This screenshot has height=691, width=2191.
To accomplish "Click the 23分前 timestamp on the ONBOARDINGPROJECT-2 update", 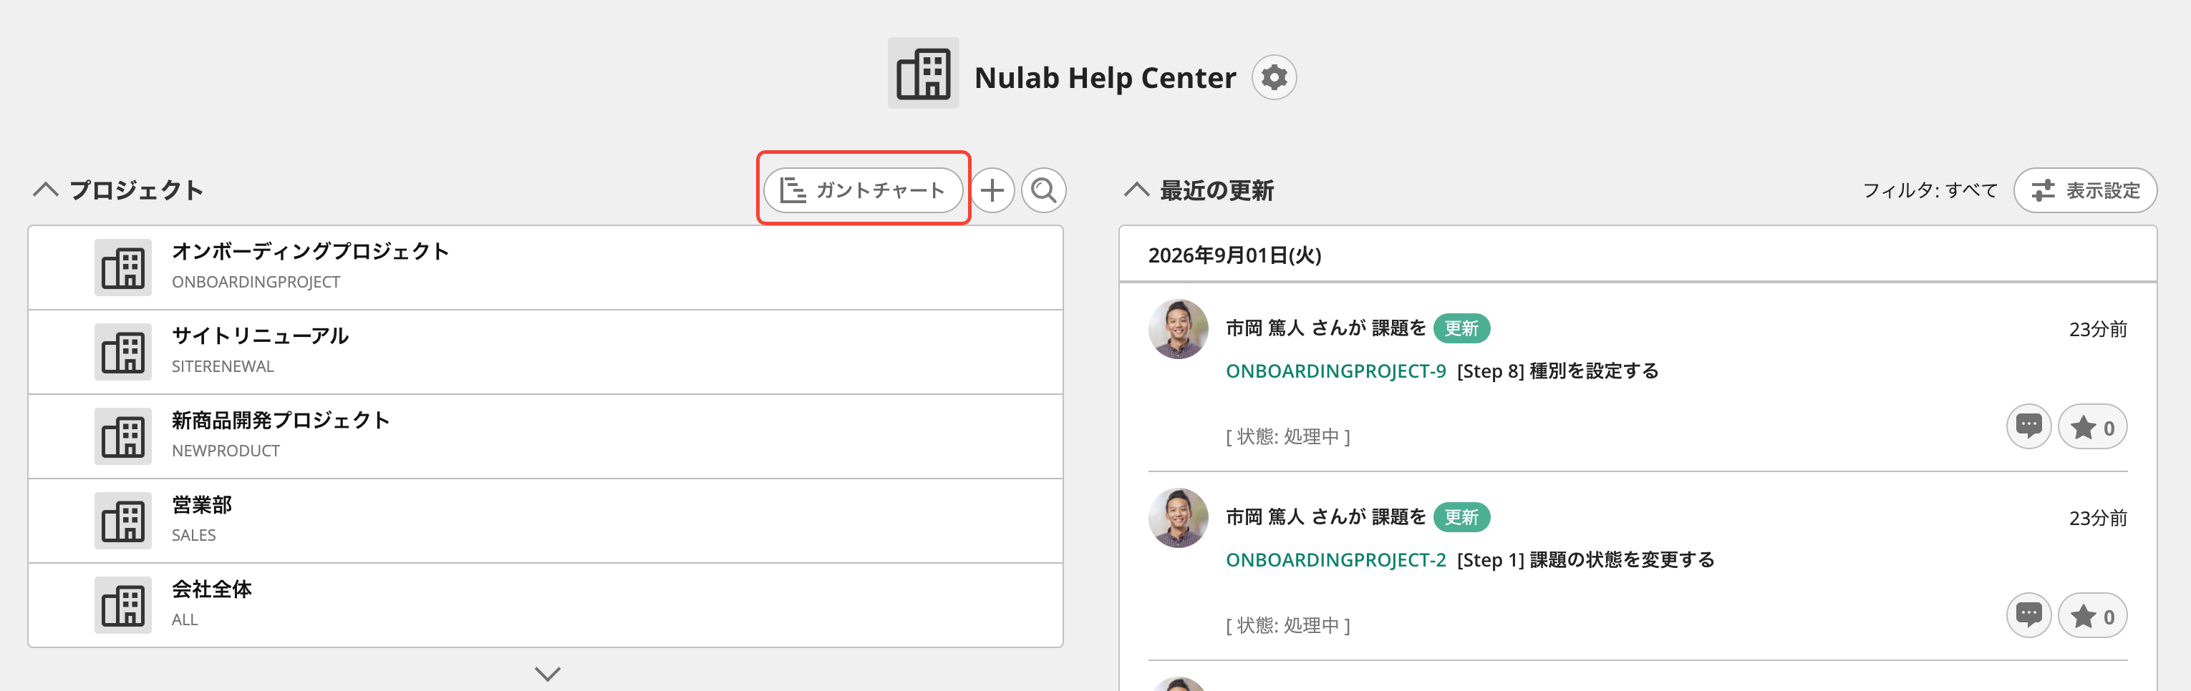I will click(x=2097, y=518).
